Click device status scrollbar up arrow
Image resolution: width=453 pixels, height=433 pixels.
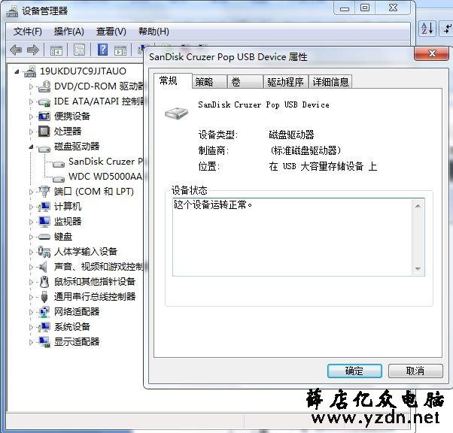coord(418,206)
